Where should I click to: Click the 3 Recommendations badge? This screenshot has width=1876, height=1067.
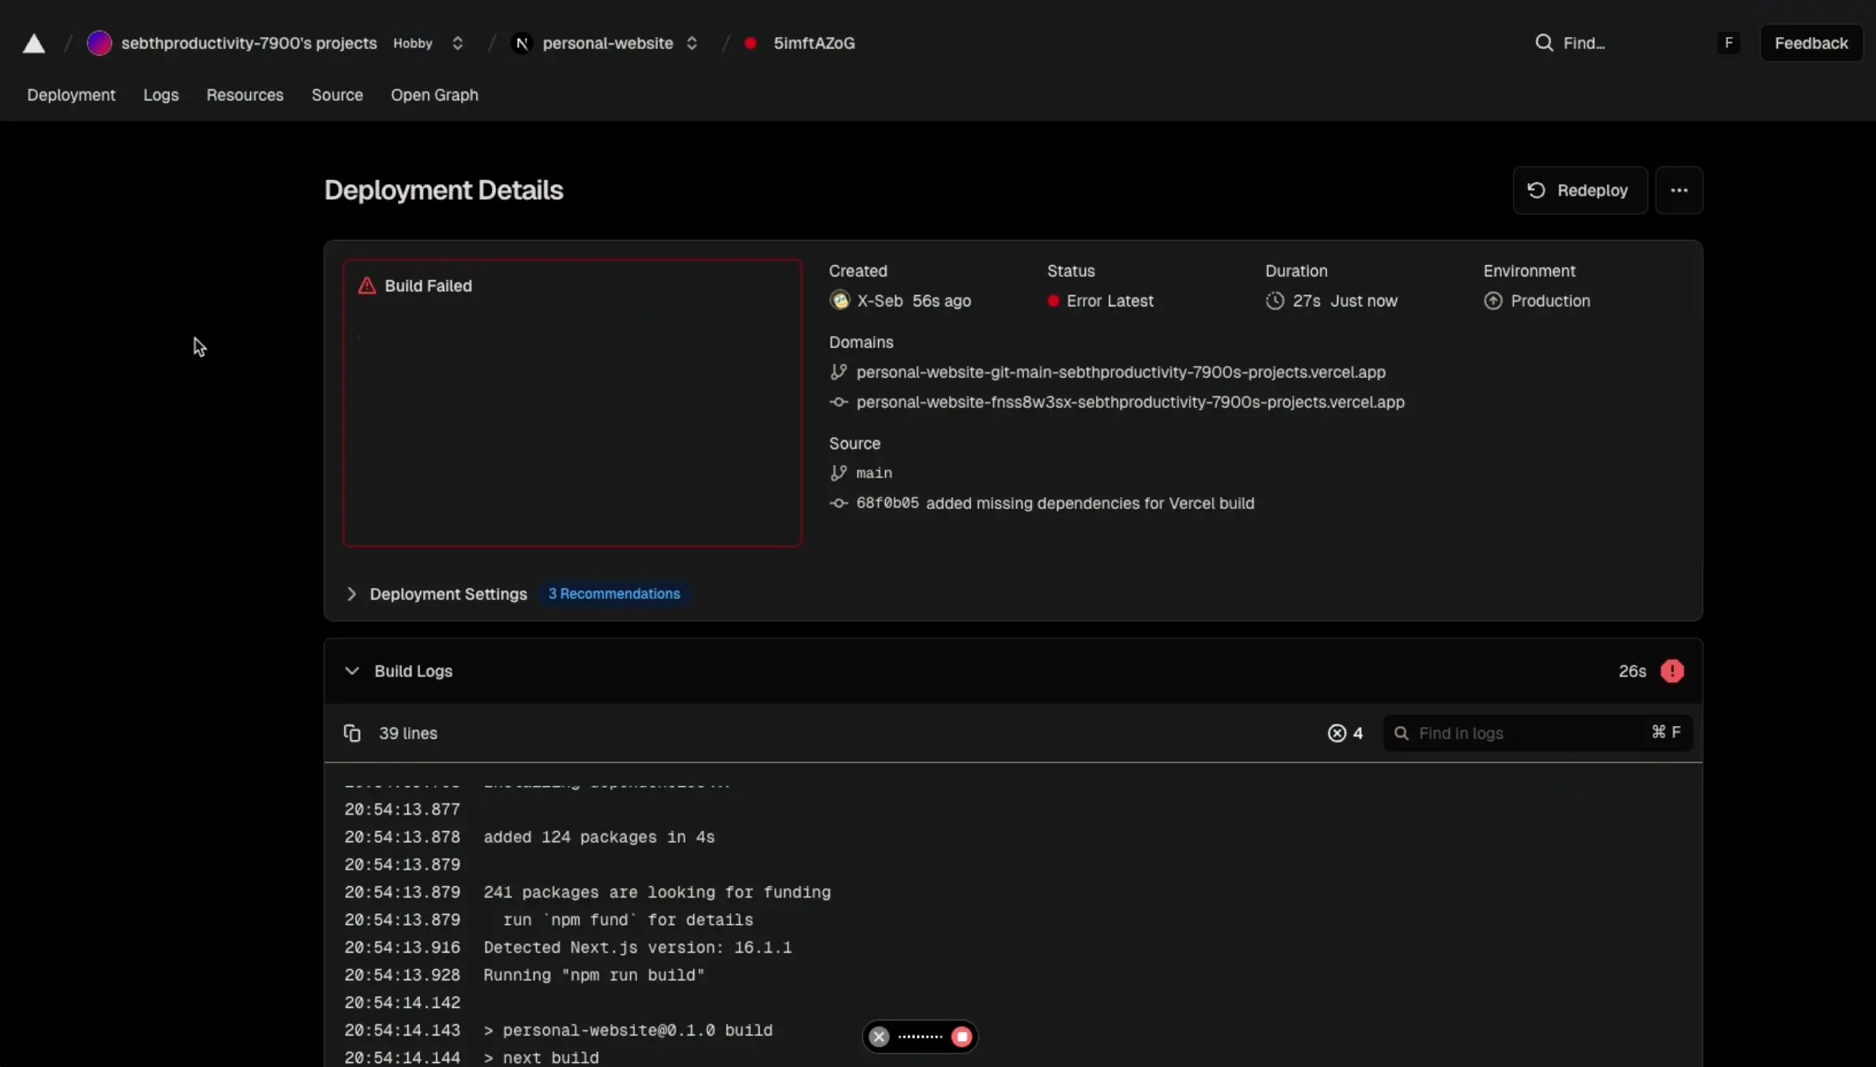(x=613, y=593)
